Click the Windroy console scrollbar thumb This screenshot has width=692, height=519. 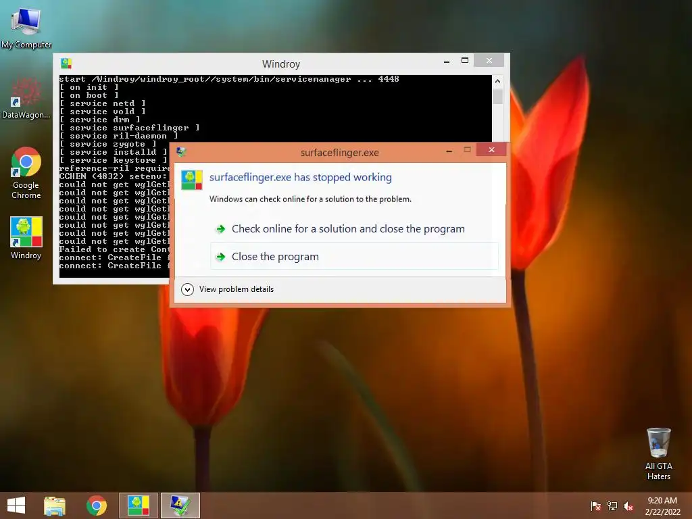(497, 96)
